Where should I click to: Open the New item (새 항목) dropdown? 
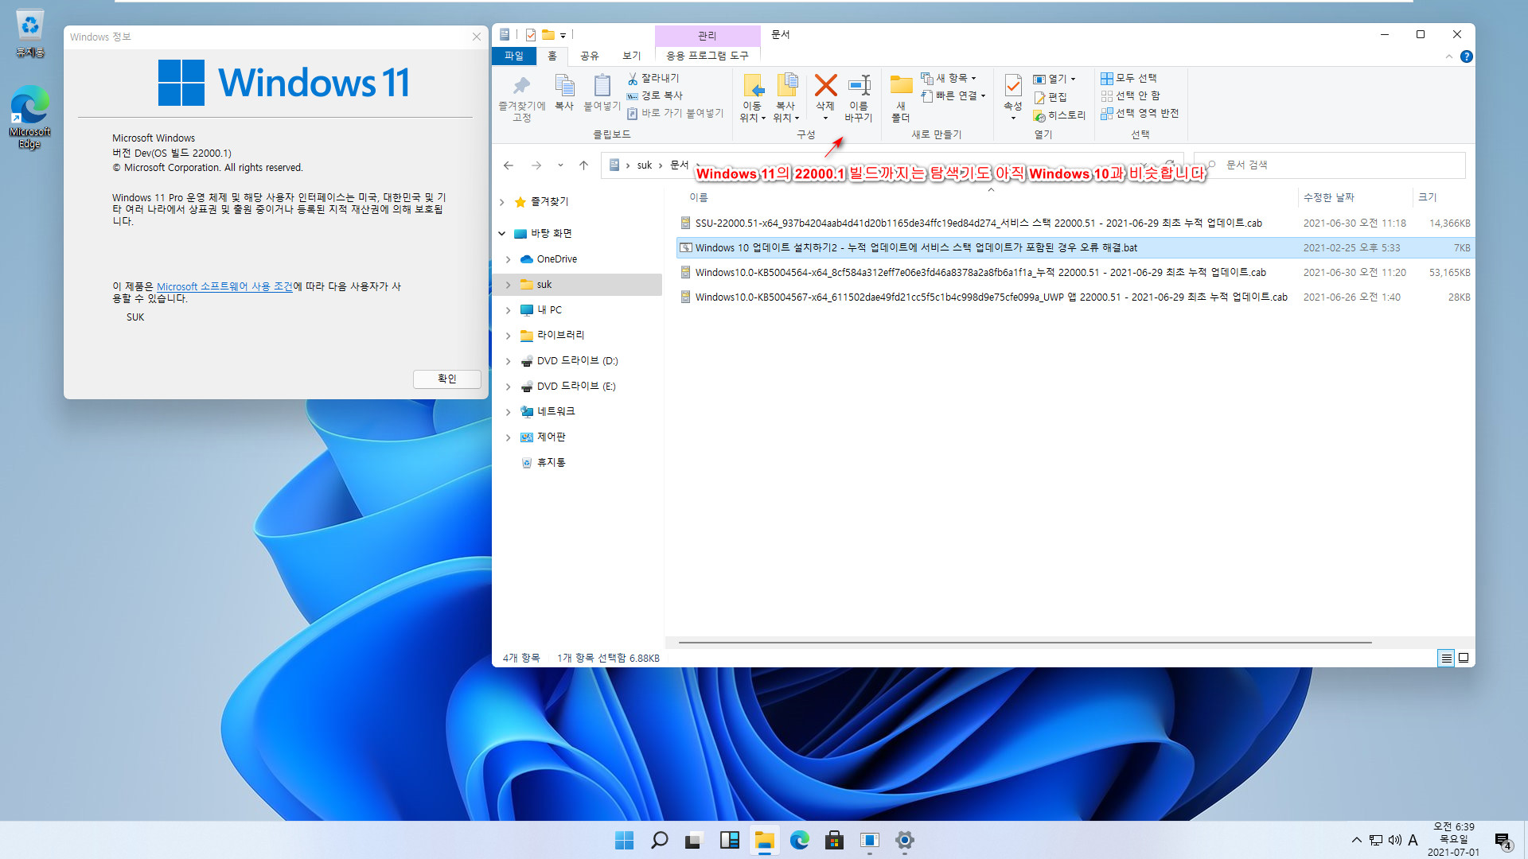pos(949,78)
